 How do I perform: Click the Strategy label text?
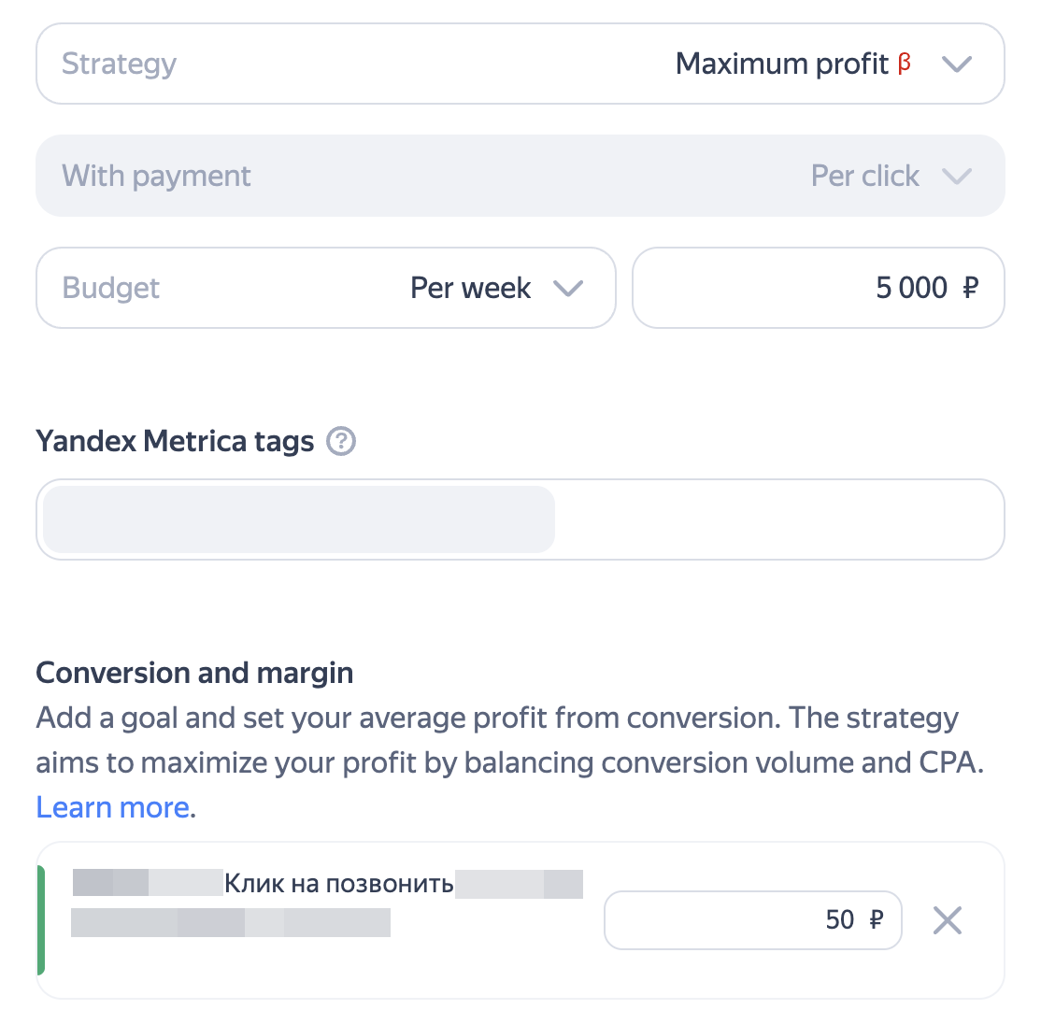point(119,64)
